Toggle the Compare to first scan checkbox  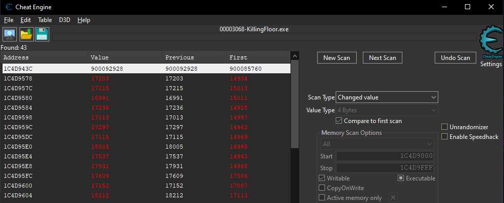pos(338,121)
